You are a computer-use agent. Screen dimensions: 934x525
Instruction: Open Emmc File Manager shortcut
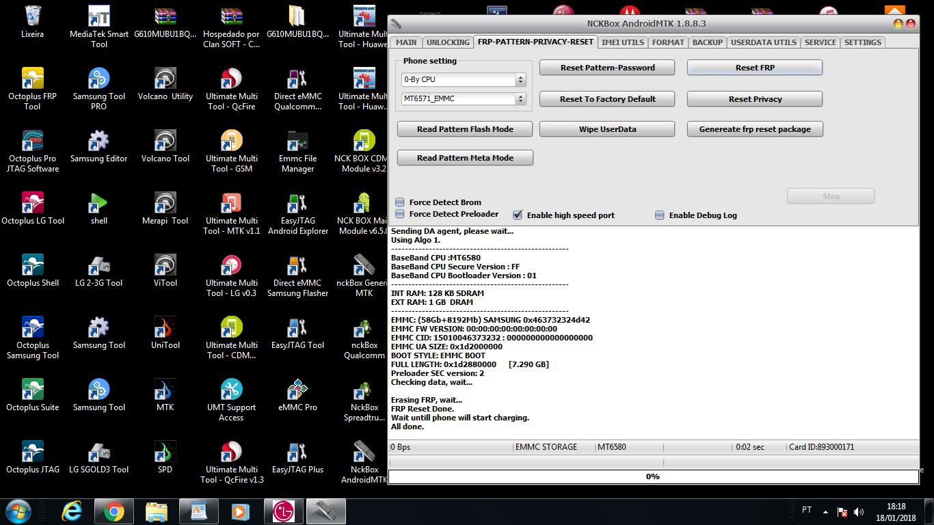click(x=297, y=150)
